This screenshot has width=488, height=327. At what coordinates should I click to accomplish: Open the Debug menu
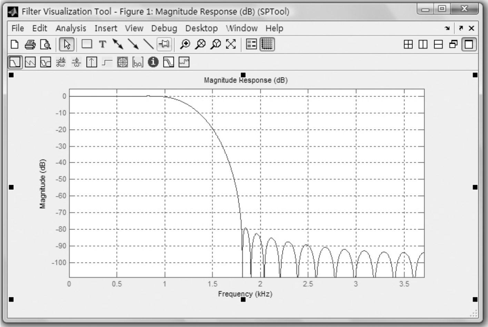pos(164,28)
